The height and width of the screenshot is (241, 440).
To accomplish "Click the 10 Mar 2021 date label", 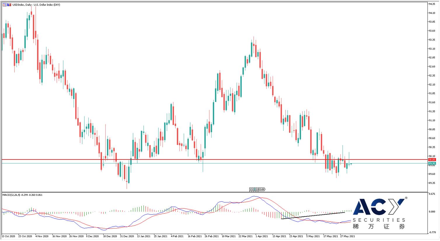I will tap(228, 236).
